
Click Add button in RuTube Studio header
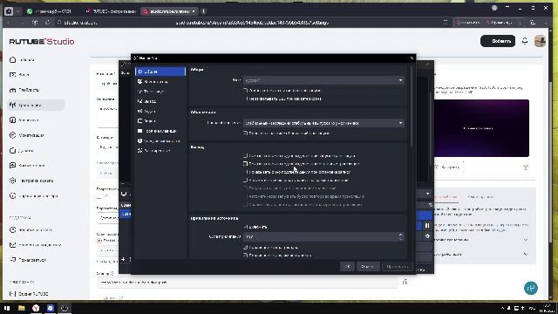(498, 41)
